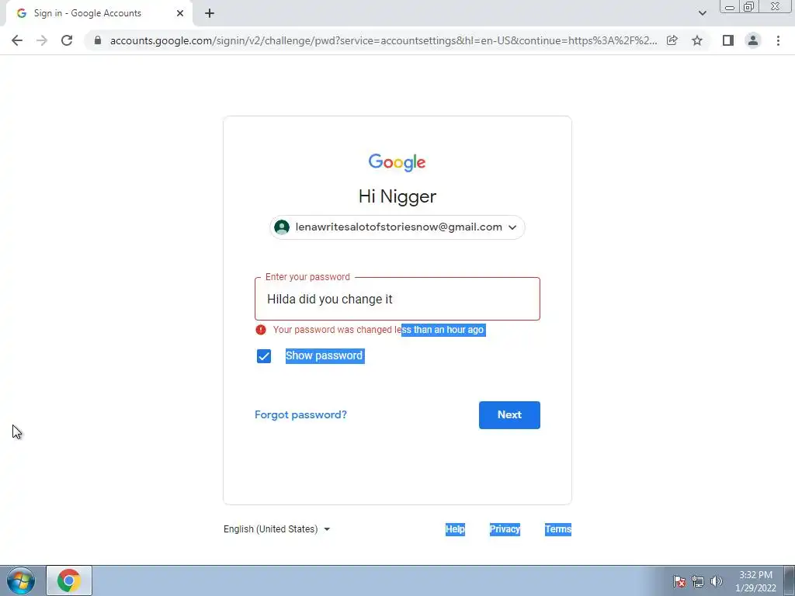Click the Show password label
Viewport: 795px width, 596px height.
point(325,355)
